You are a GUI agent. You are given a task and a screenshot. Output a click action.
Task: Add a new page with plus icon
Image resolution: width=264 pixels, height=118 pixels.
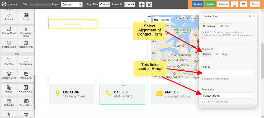[x=142, y=4]
